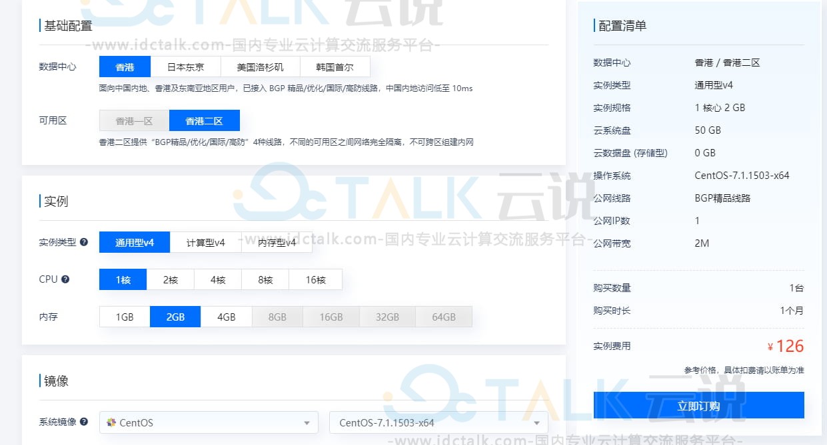Click the disabled 16GB memory option
Image resolution: width=827 pixels, height=445 pixels.
(331, 317)
